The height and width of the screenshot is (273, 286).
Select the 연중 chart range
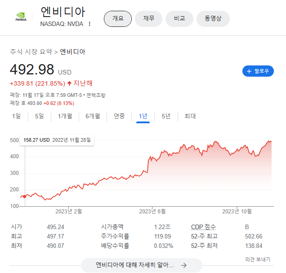[x=119, y=116]
